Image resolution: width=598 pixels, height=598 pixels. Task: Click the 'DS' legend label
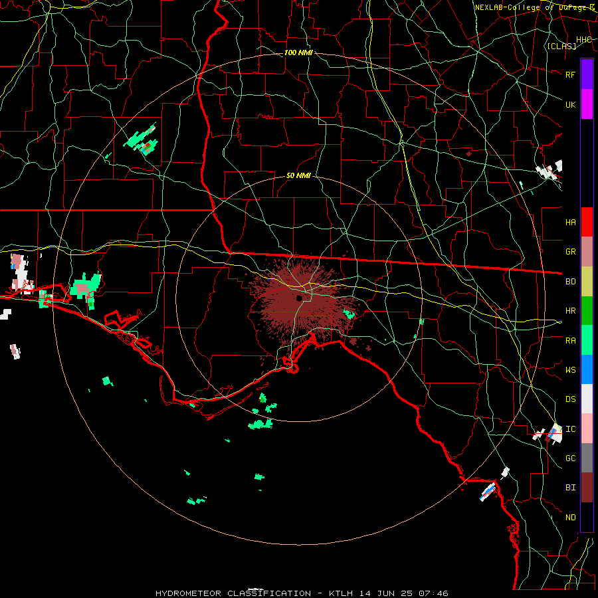[570, 399]
